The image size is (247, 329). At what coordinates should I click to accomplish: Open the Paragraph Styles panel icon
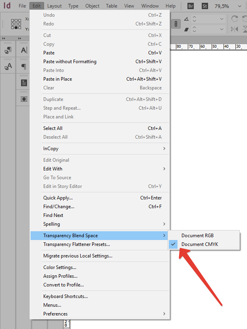(8, 50)
